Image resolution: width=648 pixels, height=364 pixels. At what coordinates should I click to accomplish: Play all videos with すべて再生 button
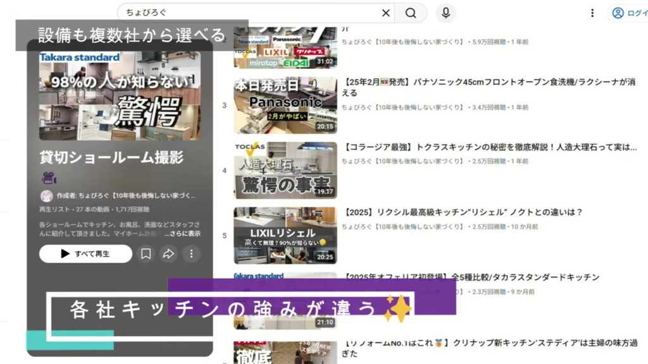click(85, 254)
